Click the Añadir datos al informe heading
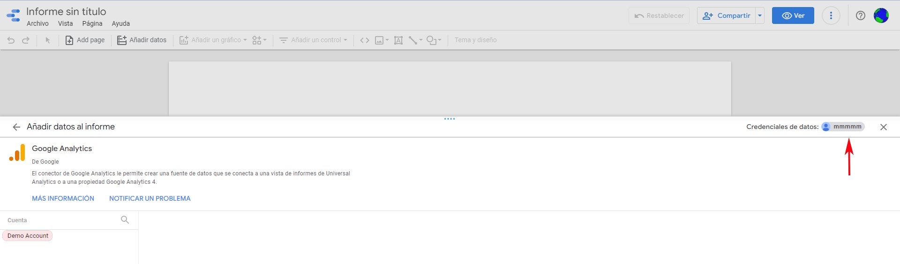This screenshot has height=264, width=900. pyautogui.click(x=71, y=127)
